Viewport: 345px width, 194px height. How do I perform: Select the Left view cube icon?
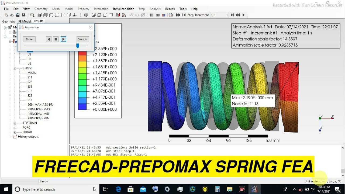[63, 15]
